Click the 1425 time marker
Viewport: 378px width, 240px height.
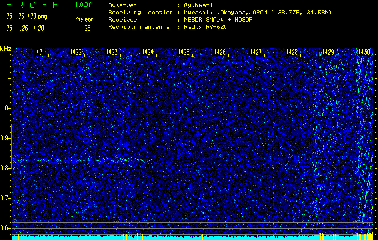(184, 52)
